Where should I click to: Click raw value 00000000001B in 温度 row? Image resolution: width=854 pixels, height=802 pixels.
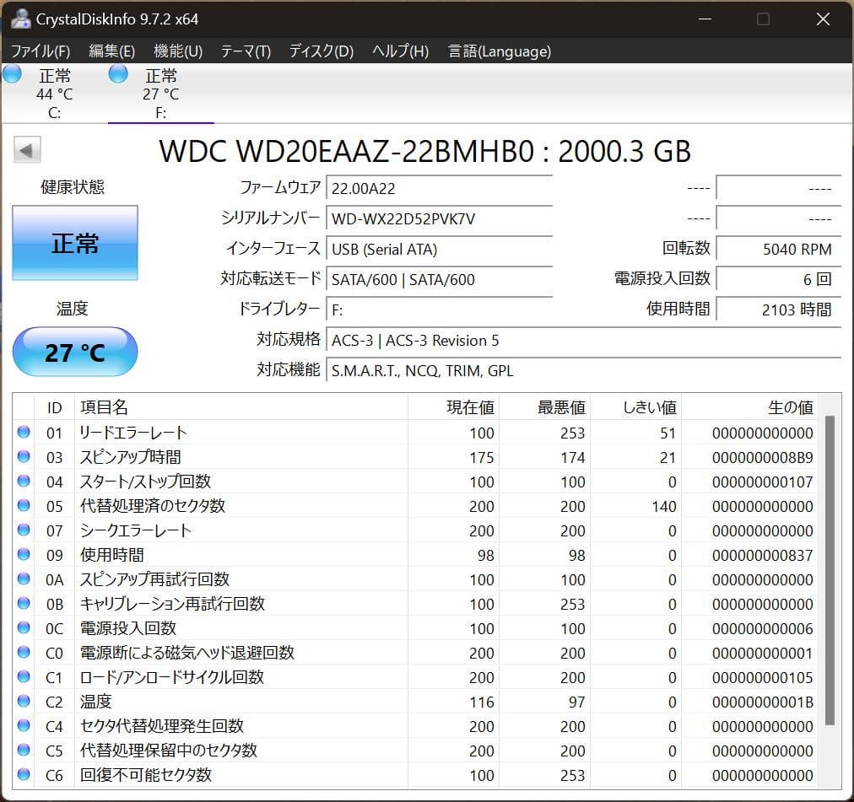pos(763,702)
